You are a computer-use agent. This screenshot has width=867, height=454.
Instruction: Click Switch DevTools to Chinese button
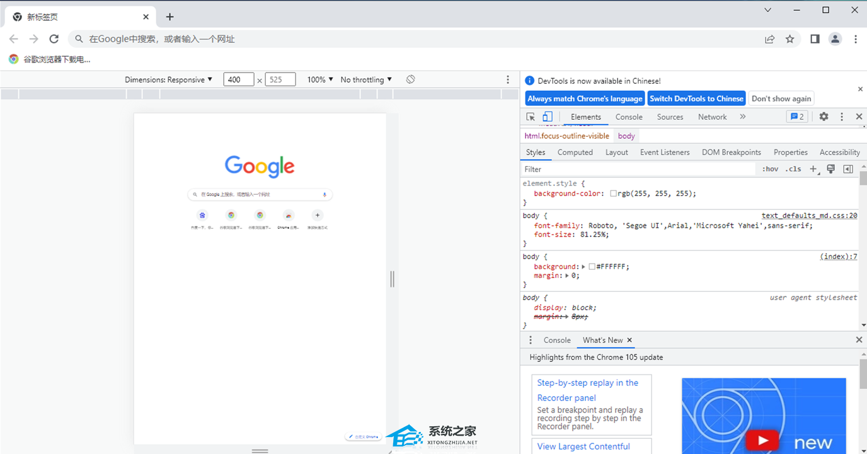(696, 98)
